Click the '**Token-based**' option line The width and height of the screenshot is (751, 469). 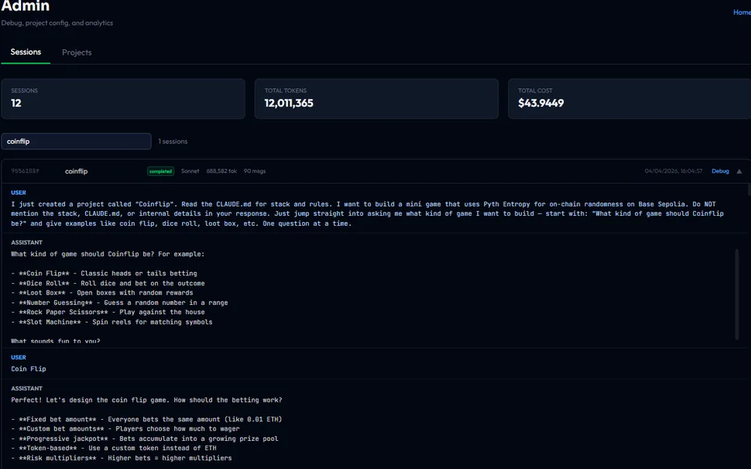tap(113, 449)
